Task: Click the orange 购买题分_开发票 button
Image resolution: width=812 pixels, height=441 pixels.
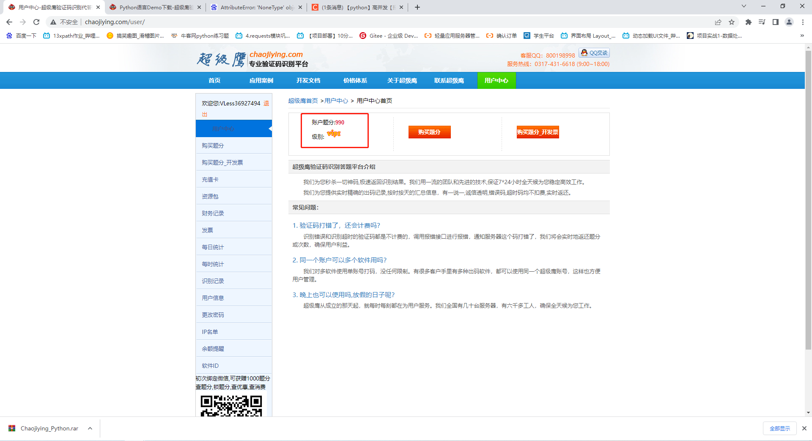Action: [538, 132]
